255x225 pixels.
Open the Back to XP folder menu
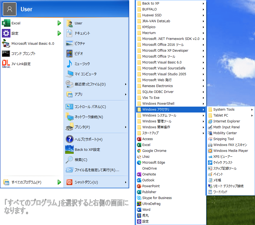171,3
